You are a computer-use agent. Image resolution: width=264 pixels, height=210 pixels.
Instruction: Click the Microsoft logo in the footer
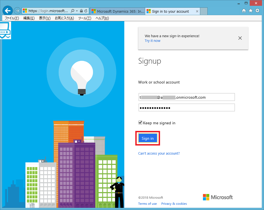(218, 197)
